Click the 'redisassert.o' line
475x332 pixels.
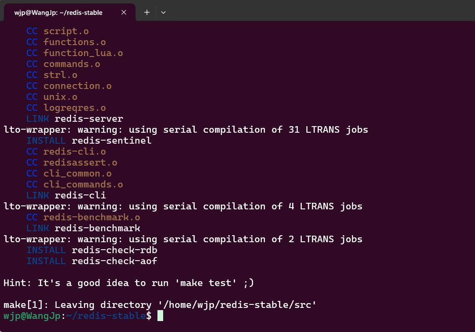72,162
